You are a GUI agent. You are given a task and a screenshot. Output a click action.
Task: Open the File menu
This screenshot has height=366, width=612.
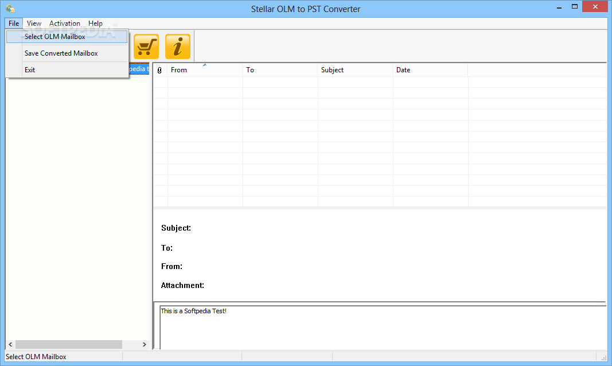(x=14, y=24)
